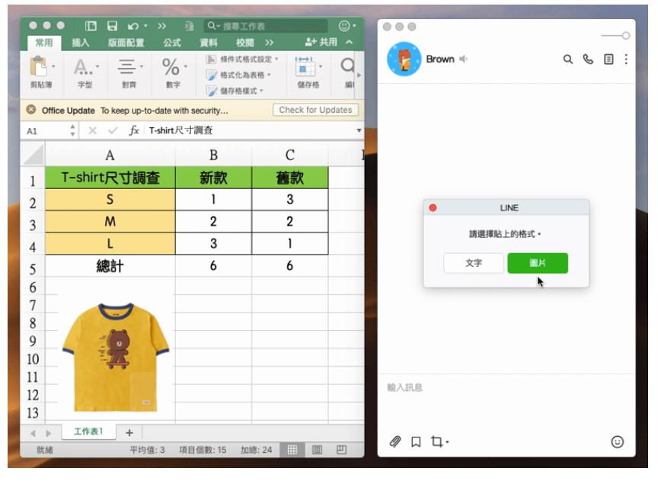Open the screen capture tool dropdown arrow
Image resolution: width=658 pixels, height=481 pixels.
click(x=446, y=441)
